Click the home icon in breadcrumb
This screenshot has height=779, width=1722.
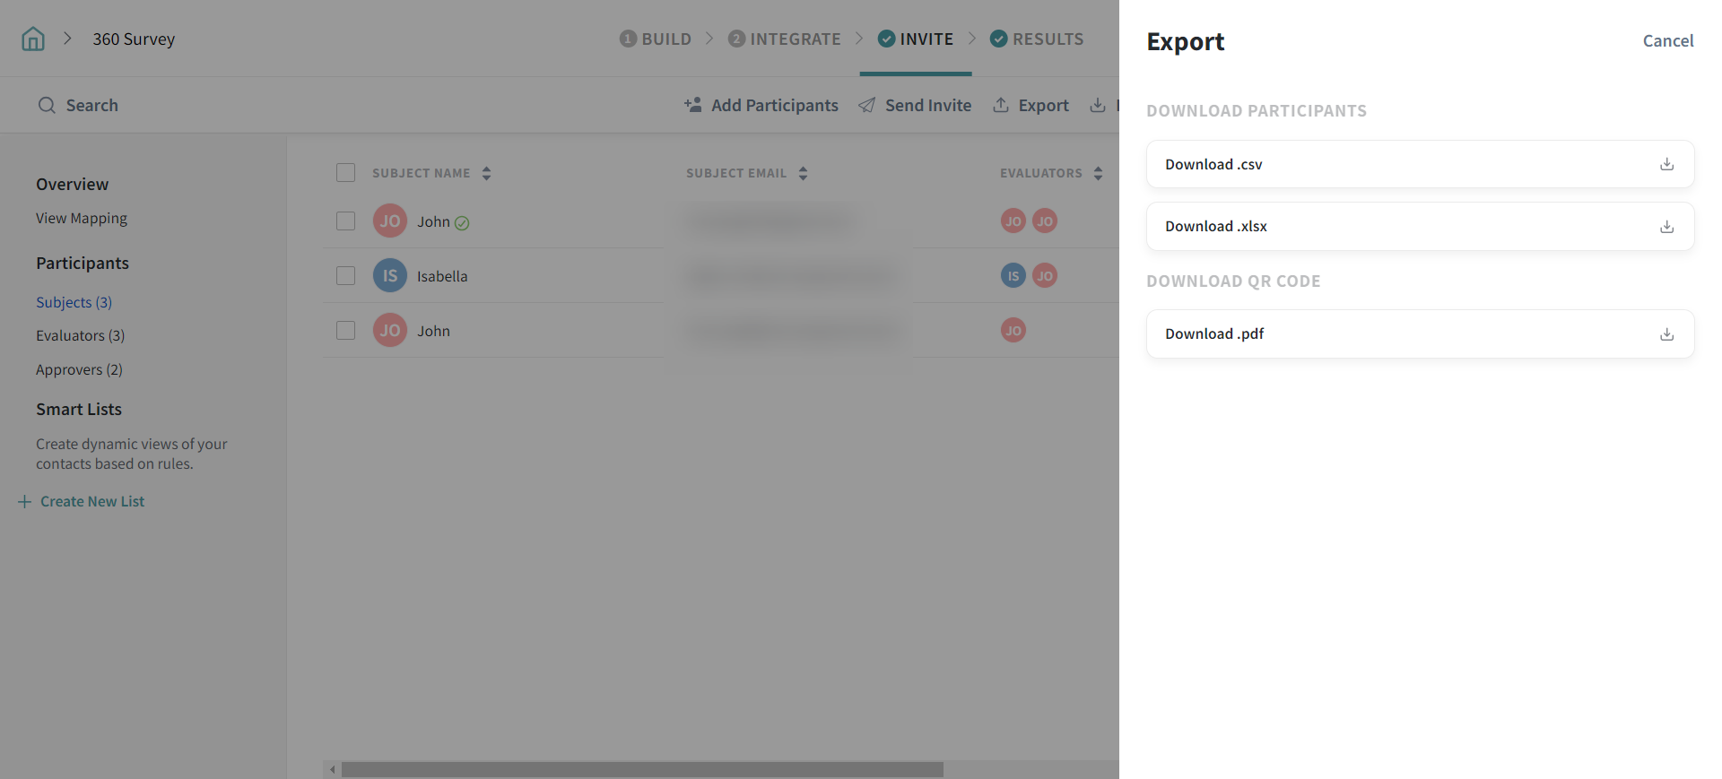pyautogui.click(x=33, y=39)
